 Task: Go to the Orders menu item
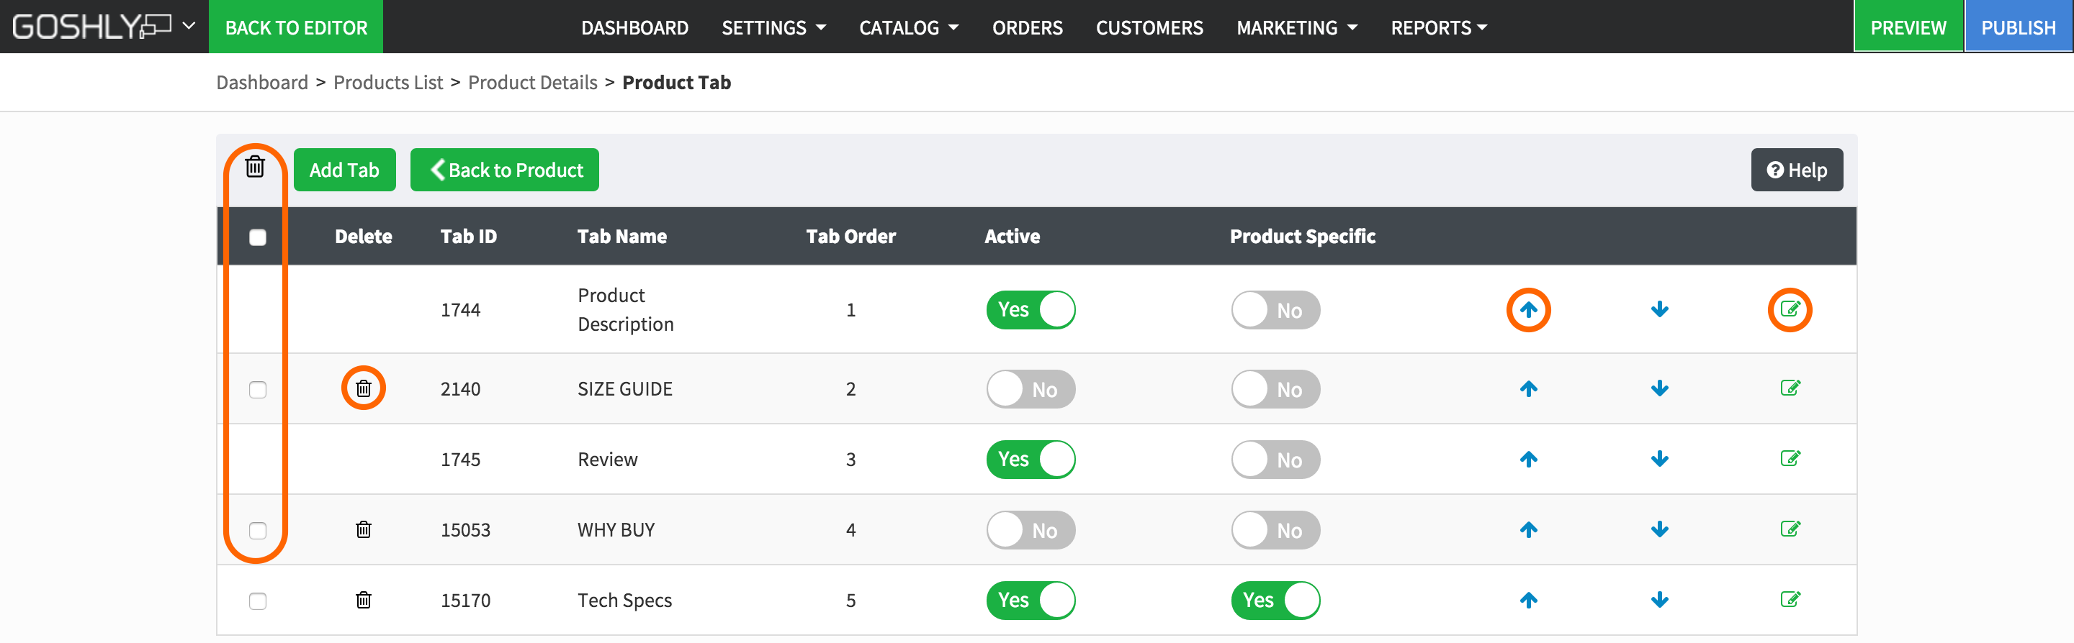click(x=1026, y=28)
